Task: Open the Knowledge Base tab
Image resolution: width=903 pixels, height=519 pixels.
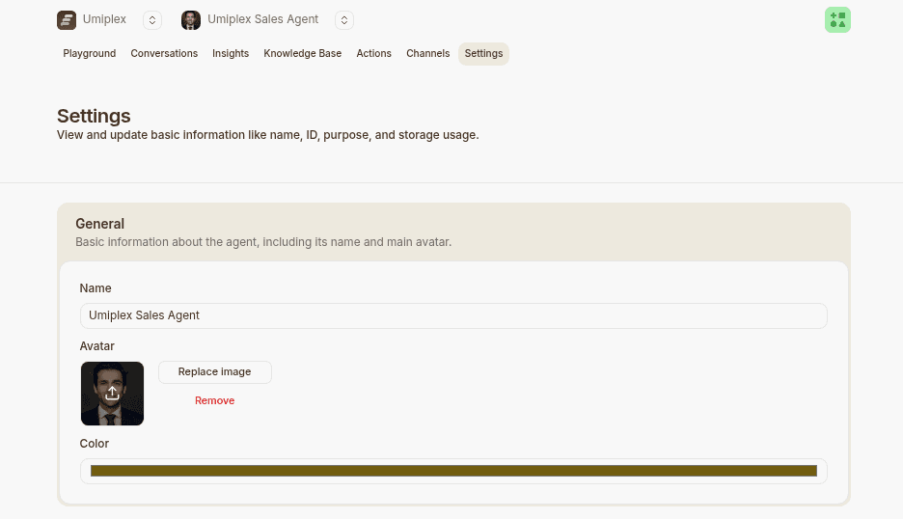Action: tap(302, 54)
